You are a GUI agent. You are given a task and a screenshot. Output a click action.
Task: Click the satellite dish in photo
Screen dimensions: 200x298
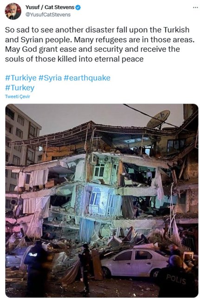click(158, 119)
